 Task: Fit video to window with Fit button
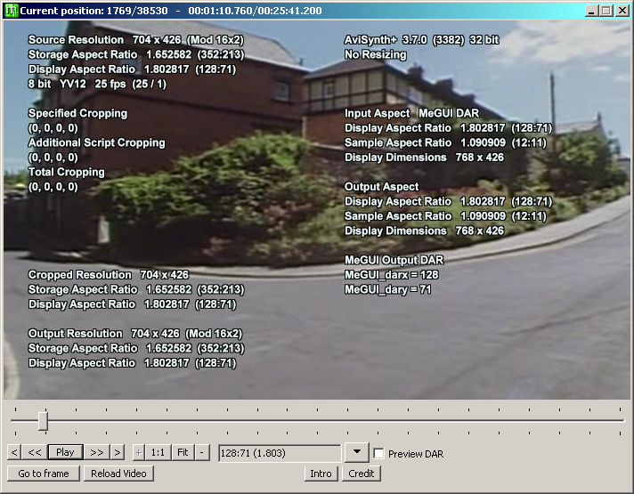click(183, 452)
